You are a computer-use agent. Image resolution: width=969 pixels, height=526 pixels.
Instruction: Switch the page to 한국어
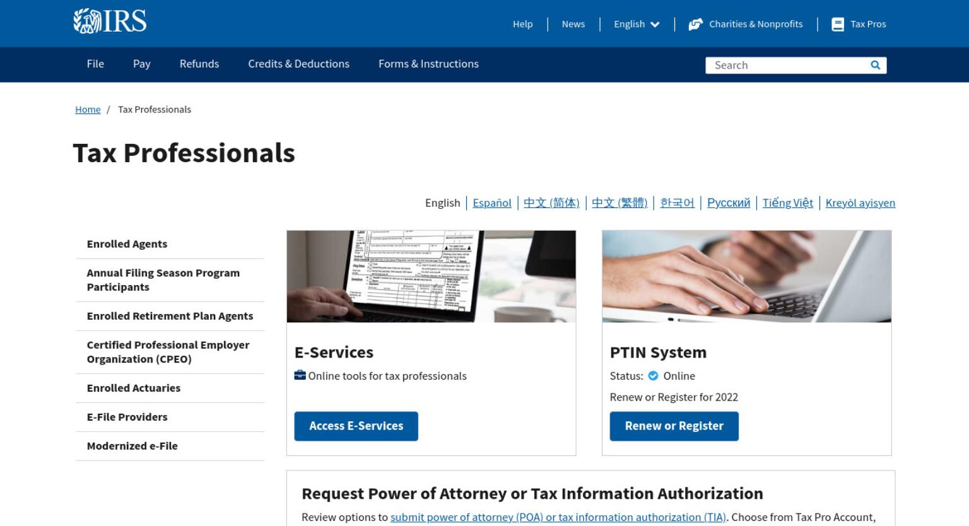pyautogui.click(x=677, y=202)
